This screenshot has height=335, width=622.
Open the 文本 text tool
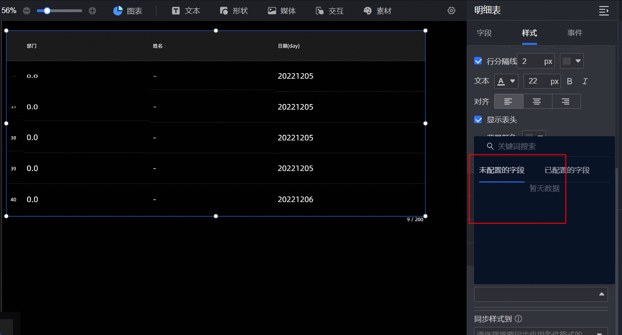186,11
